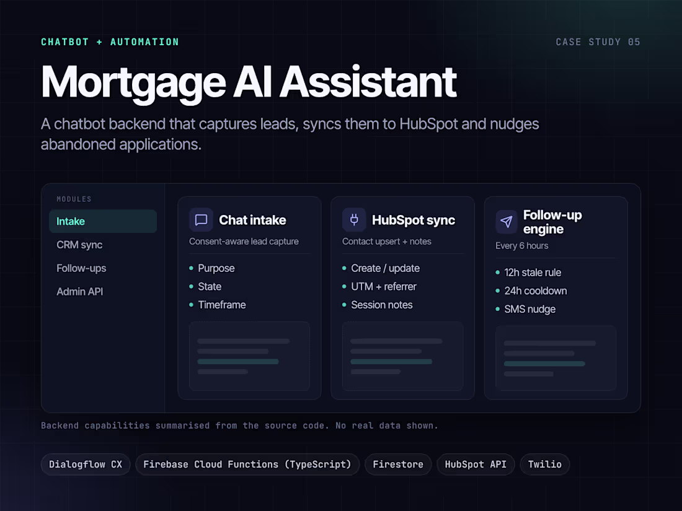Switch to the Follow-ups module

pyautogui.click(x=81, y=268)
